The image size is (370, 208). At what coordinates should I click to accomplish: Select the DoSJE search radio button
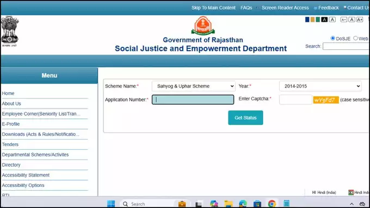[x=332, y=38]
